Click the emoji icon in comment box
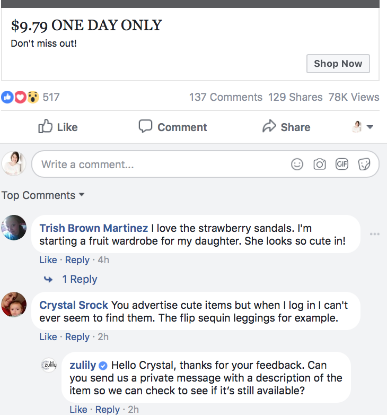Screen dimensions: 387x415 (x=297, y=165)
